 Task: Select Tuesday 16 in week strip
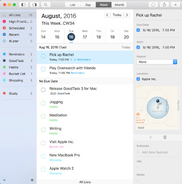click(71, 36)
